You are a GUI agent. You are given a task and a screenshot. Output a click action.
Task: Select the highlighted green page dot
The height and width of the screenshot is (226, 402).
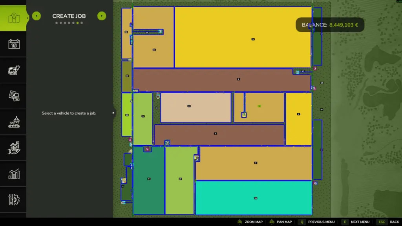(x=77, y=23)
